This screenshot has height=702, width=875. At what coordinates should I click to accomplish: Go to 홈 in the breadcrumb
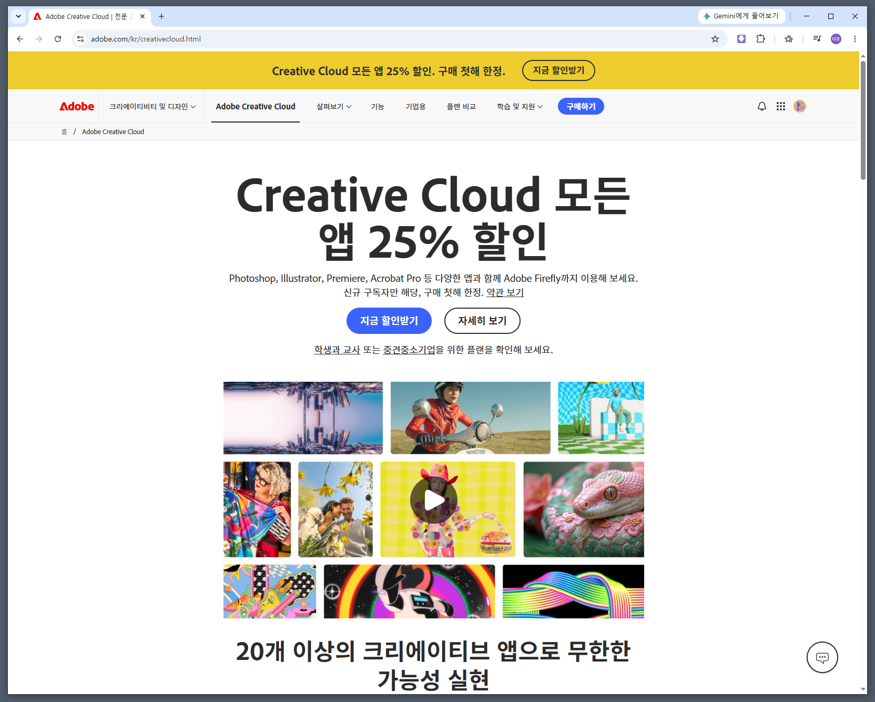coord(64,132)
